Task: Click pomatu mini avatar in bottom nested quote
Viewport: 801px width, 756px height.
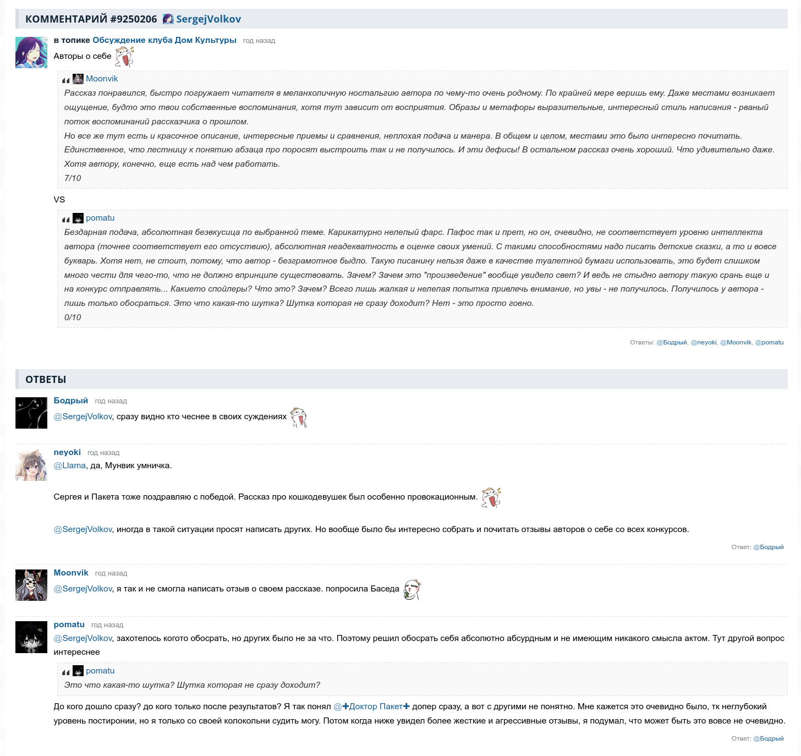Action: coord(78,671)
